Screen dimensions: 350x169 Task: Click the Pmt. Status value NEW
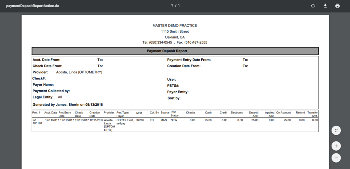(x=174, y=120)
